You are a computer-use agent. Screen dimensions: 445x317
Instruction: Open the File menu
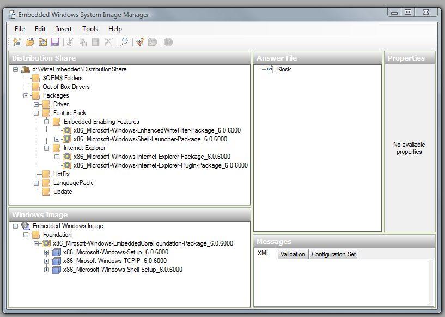pyautogui.click(x=20, y=29)
